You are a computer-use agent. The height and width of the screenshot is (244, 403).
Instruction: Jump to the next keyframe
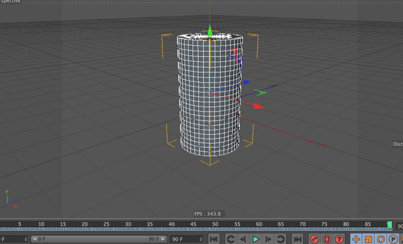pos(280,239)
